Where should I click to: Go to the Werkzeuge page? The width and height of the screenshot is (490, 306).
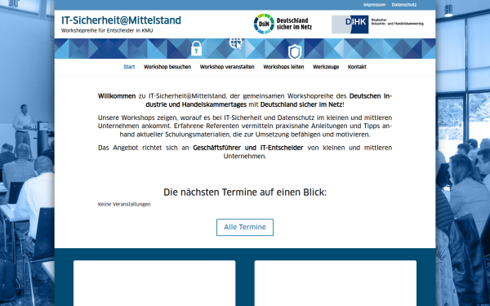[x=326, y=67]
